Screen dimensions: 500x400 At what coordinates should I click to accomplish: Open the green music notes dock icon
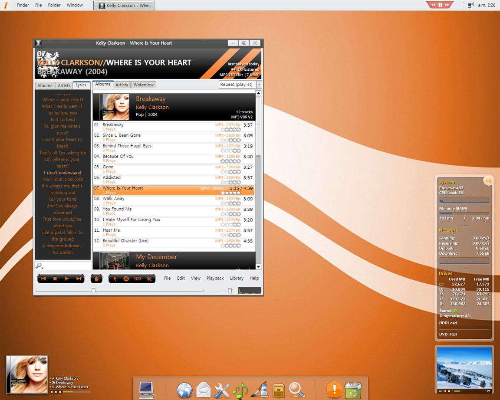(240, 390)
